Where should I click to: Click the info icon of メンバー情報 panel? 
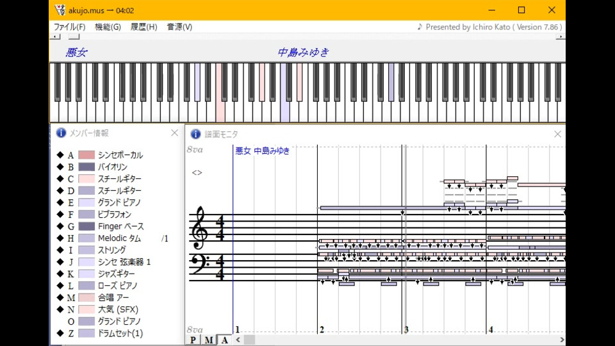pos(61,133)
